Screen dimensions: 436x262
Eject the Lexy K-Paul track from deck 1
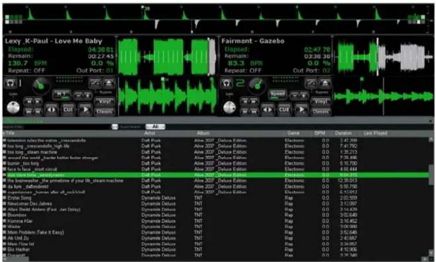(109, 83)
